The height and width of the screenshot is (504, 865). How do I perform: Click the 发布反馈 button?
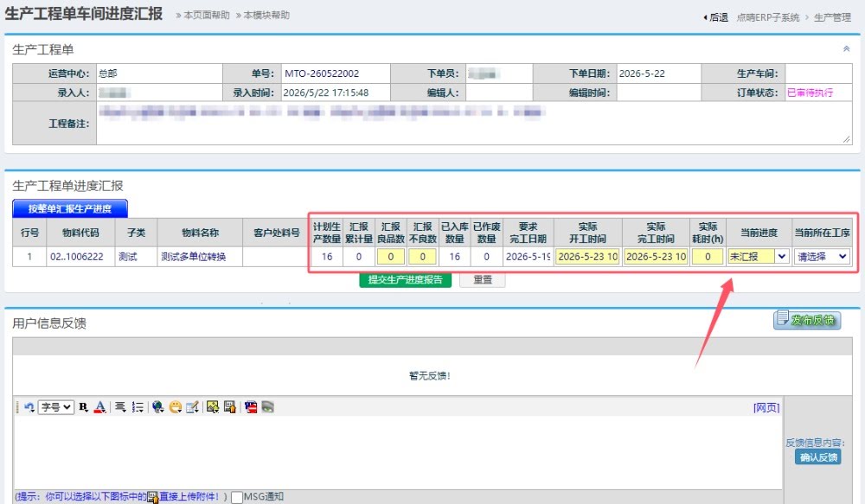(x=807, y=319)
